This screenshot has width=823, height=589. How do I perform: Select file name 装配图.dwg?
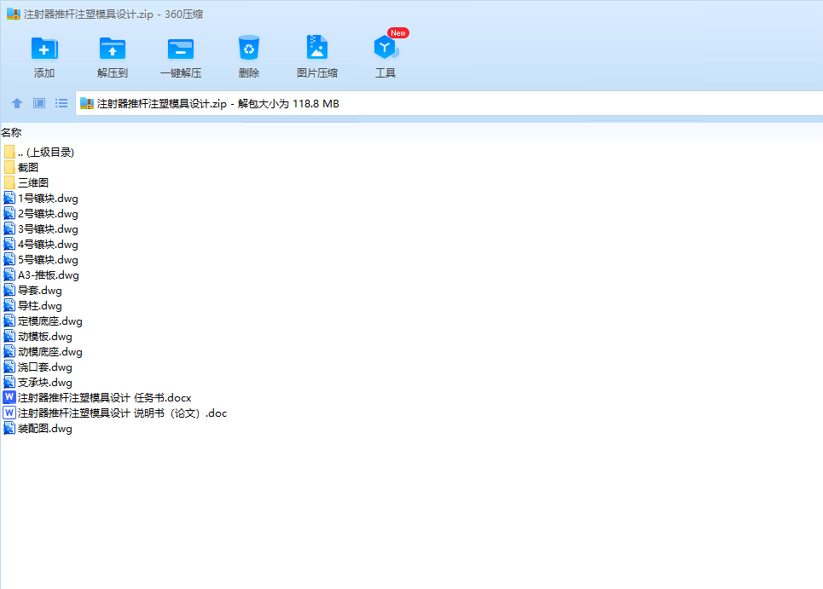tap(45, 429)
